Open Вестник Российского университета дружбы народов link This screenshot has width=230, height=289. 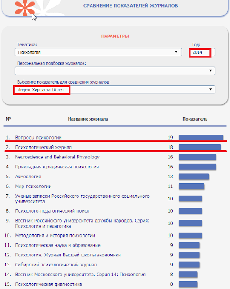[82, 223]
